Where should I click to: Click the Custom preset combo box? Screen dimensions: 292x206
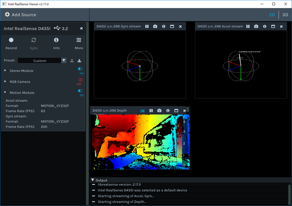[39, 61]
